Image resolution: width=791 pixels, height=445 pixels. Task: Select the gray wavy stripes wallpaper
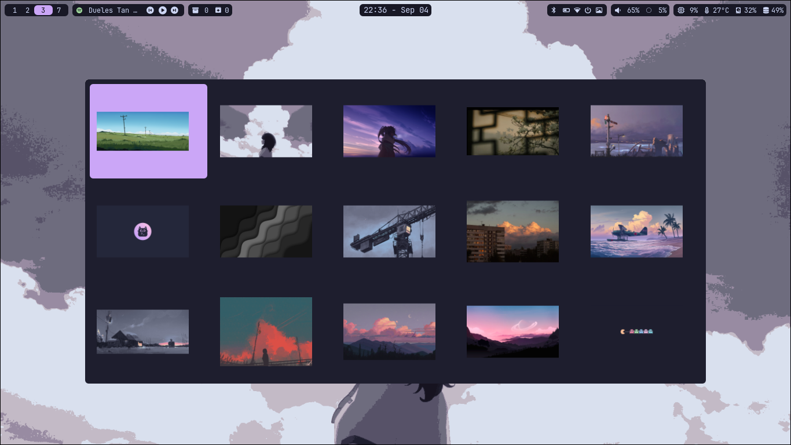pos(266,231)
